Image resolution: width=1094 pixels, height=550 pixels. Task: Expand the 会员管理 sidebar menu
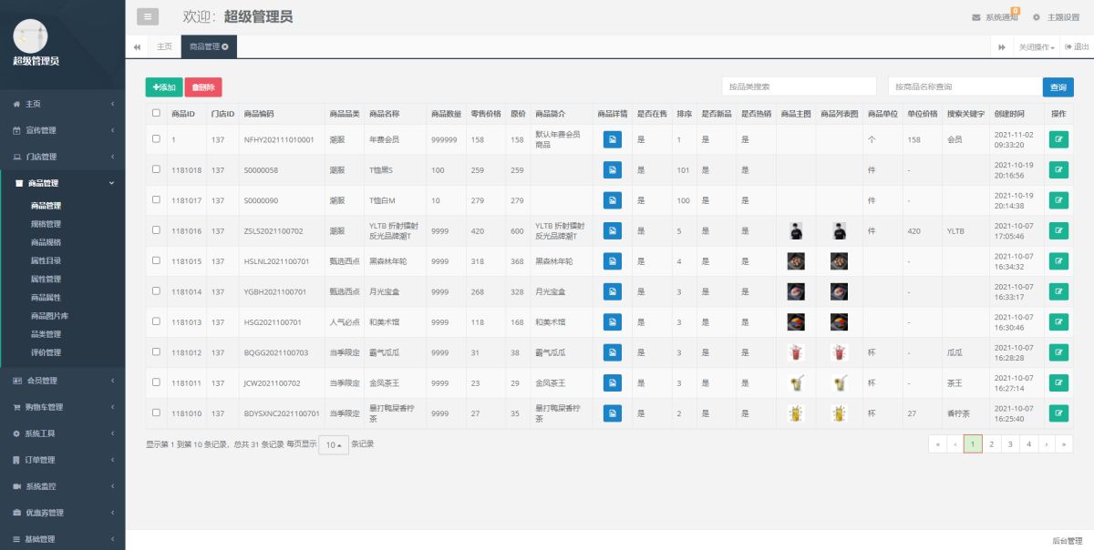(62, 381)
